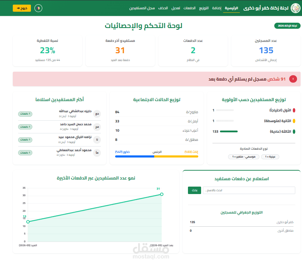Click the الثالثة priority progress bar

click(229, 132)
